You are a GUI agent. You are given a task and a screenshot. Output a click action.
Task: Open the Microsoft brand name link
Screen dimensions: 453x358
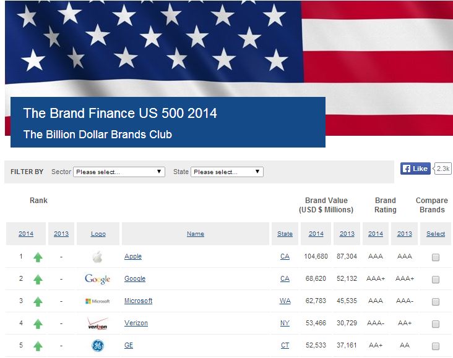point(138,301)
